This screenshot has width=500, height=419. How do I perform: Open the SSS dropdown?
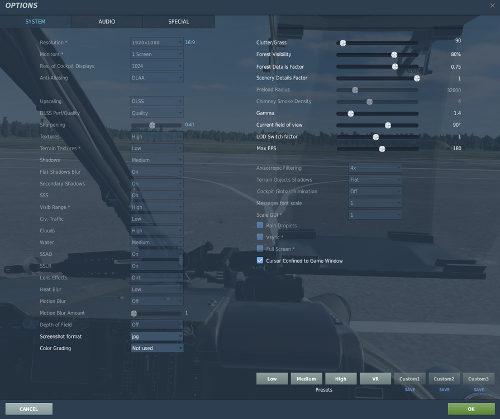point(156,195)
